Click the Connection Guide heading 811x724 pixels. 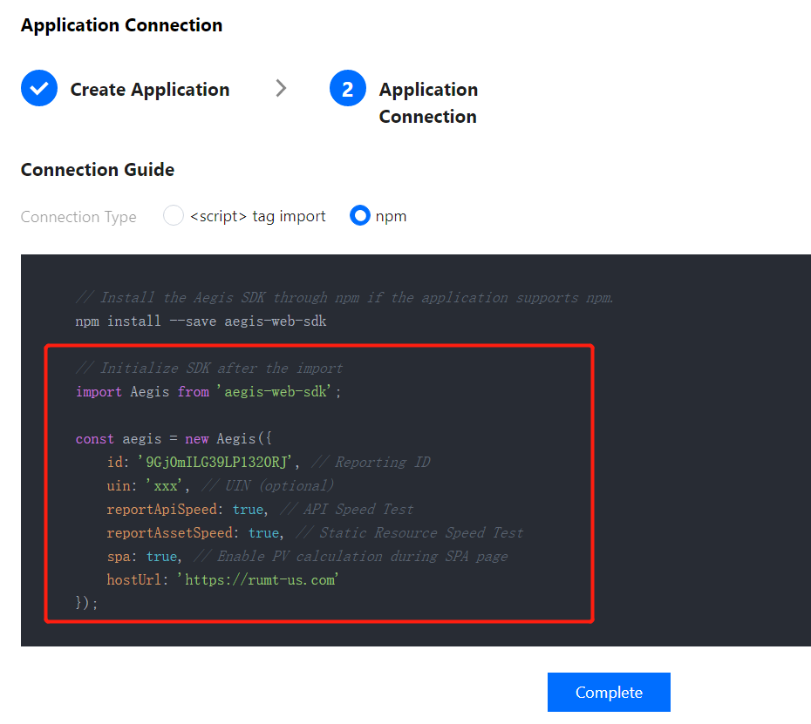98,170
